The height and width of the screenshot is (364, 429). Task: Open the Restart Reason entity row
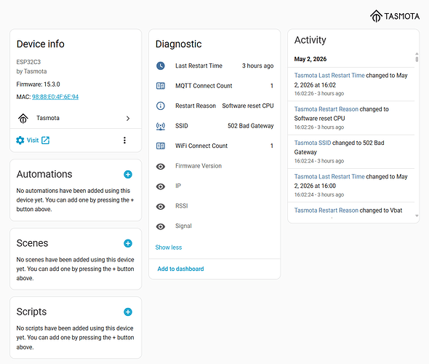coord(214,106)
